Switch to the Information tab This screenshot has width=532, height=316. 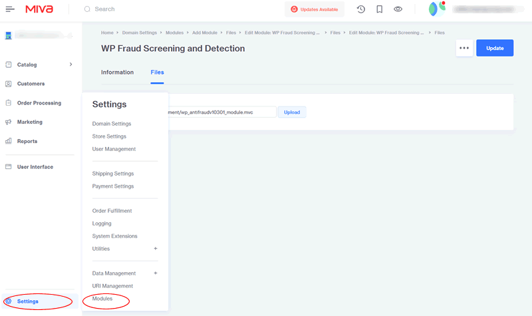tap(118, 73)
